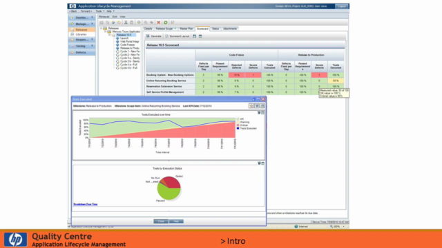Click the save icon beside Scorecard Layout

click(x=194, y=37)
